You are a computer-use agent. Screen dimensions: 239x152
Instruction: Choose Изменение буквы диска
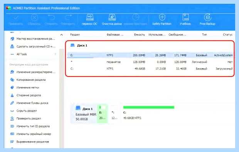pyautogui.click(x=29, y=103)
